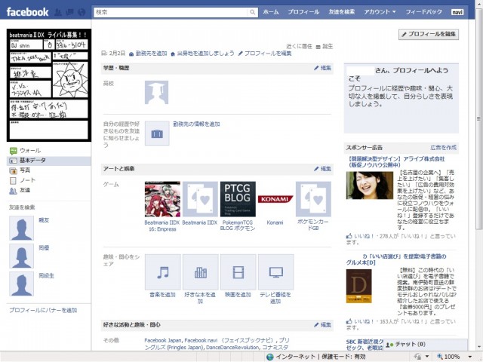Select 写真 in left sidebar
The width and height of the screenshot is (483, 362).
click(25, 170)
